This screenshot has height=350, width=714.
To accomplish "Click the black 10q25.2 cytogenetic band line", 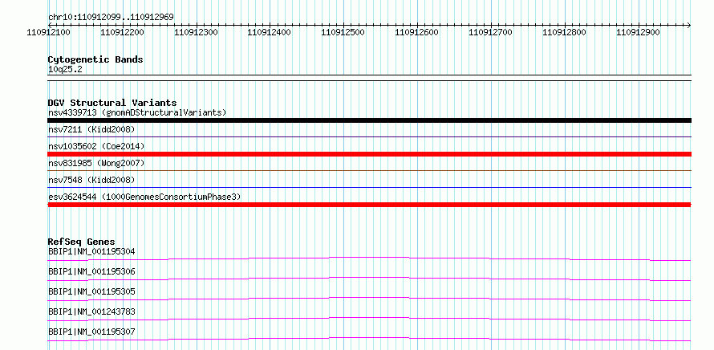I will [x=369, y=78].
